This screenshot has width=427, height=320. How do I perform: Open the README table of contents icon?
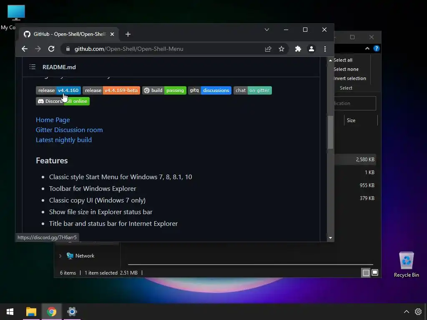[x=33, y=67]
